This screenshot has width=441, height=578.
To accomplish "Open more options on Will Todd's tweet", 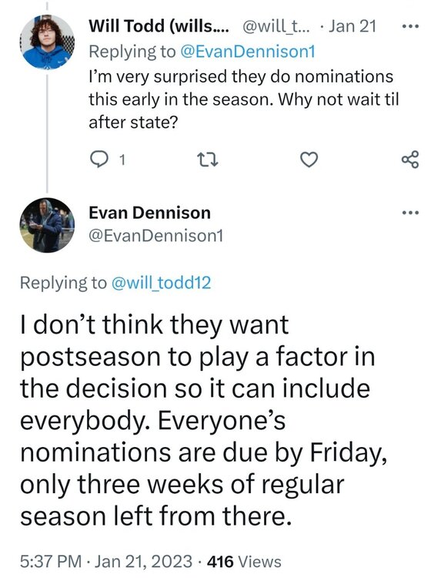I will pyautogui.click(x=410, y=26).
